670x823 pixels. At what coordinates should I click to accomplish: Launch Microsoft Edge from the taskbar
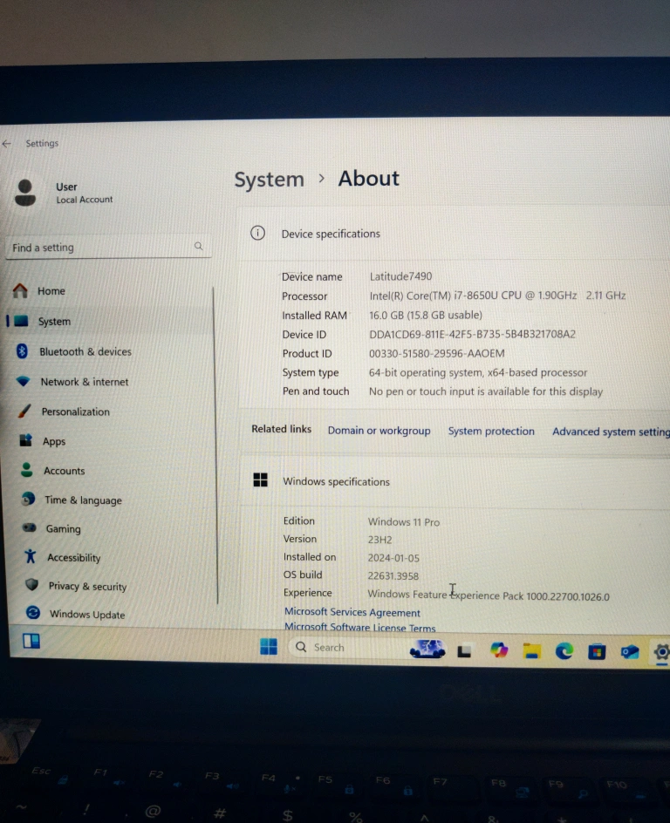point(564,651)
